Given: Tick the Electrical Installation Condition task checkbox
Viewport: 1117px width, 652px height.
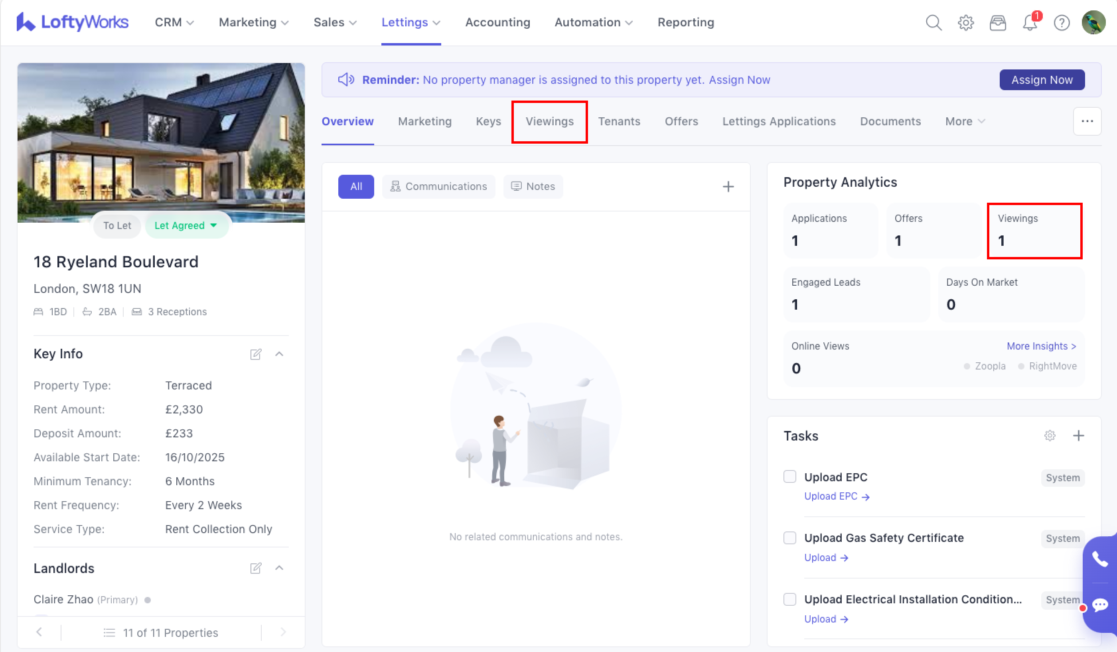Looking at the screenshot, I should pos(790,599).
